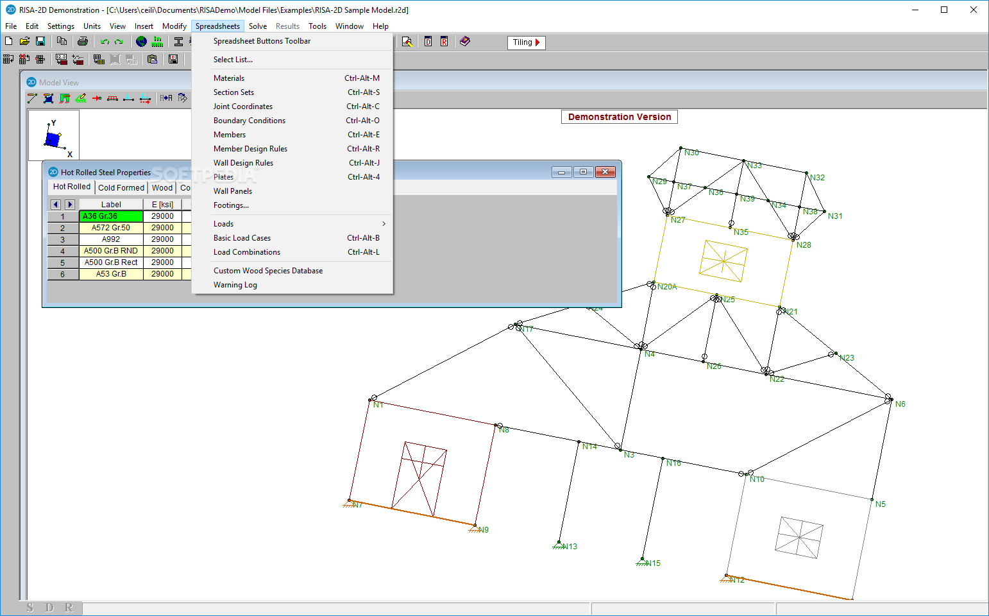Click the delete spreadsheet line icon
The width and height of the screenshot is (989, 616).
[24, 59]
